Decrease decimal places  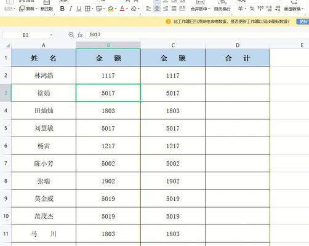point(278,9)
